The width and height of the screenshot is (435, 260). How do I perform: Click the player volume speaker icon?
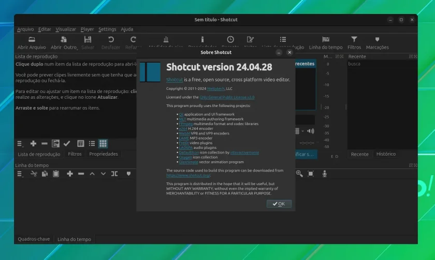311,131
